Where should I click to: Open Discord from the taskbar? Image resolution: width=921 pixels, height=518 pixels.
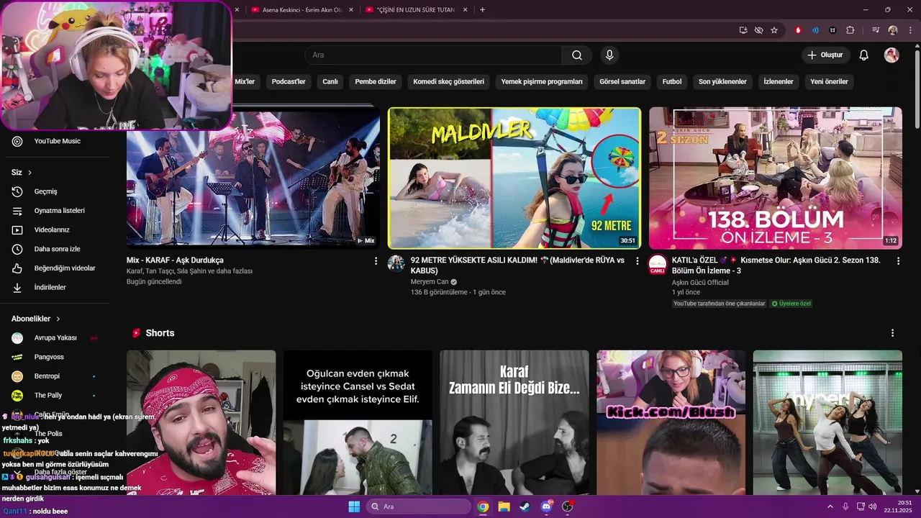click(x=546, y=506)
